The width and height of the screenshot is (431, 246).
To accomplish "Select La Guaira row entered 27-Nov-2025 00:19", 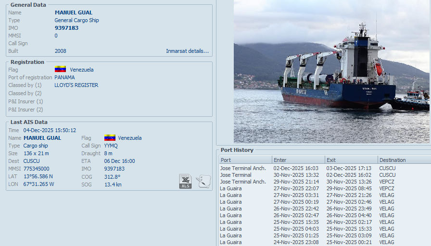I will coord(325,202).
